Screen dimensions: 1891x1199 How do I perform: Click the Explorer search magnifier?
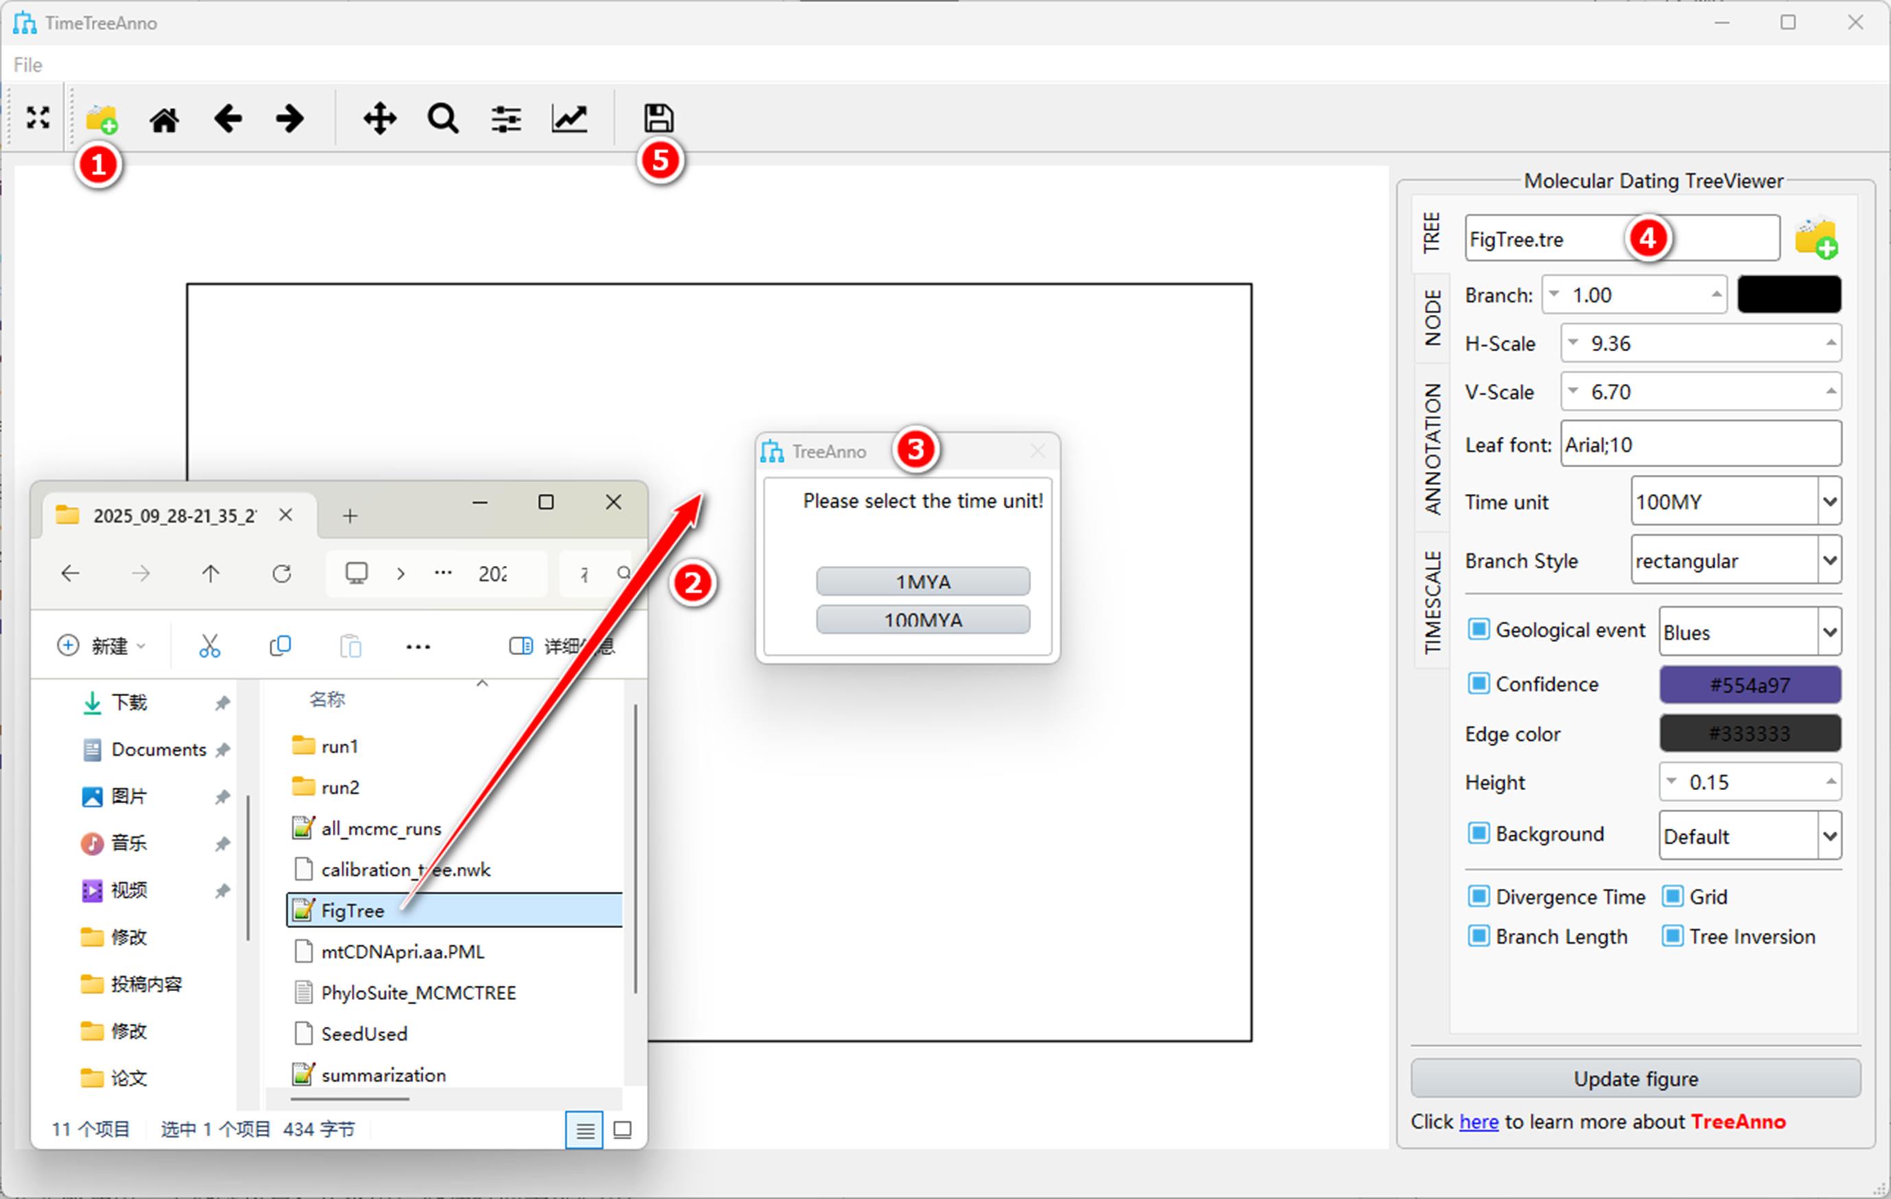tap(624, 573)
